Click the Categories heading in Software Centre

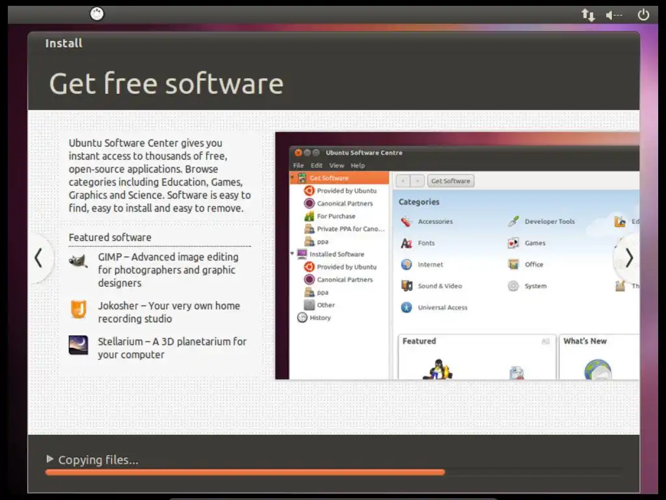(419, 202)
